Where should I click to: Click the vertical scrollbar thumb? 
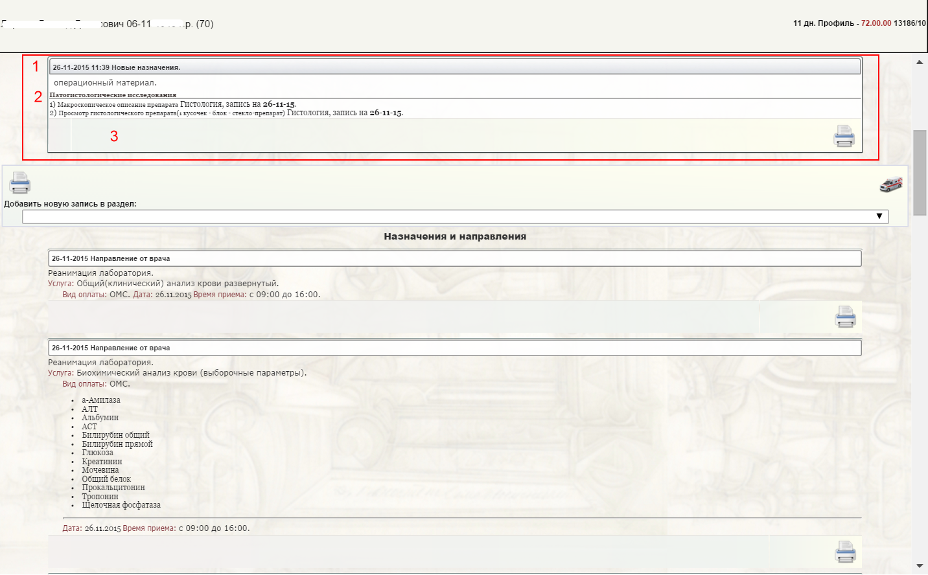tap(920, 172)
